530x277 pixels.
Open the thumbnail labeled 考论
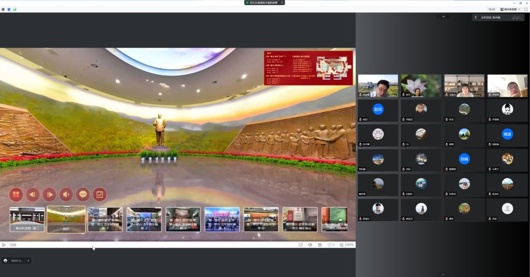(x=261, y=219)
